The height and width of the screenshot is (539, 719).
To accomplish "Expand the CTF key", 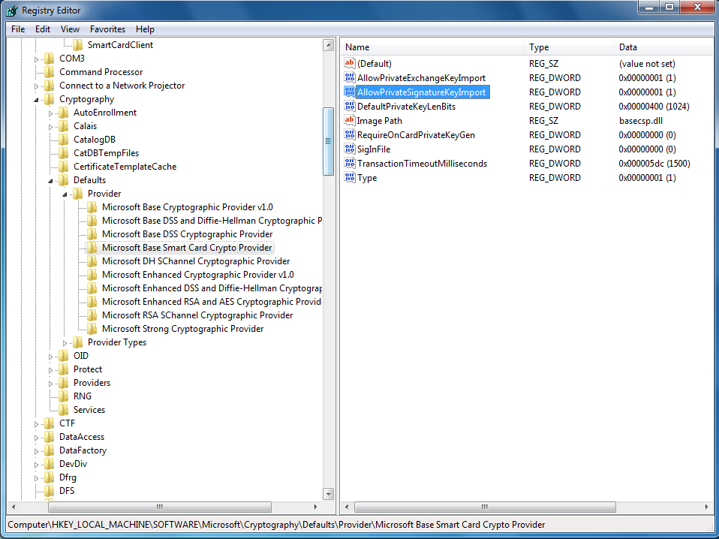I will pos(36,424).
